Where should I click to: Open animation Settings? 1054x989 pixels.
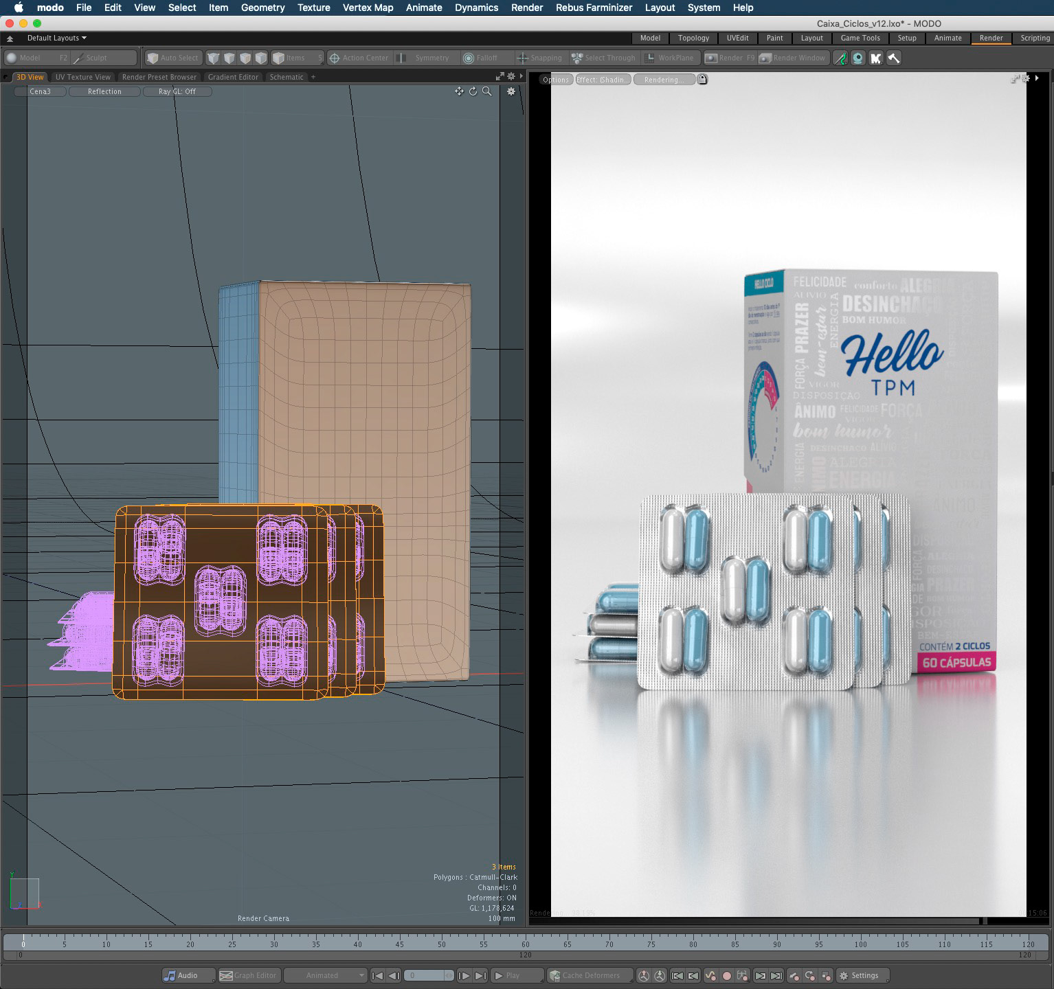pos(863,975)
